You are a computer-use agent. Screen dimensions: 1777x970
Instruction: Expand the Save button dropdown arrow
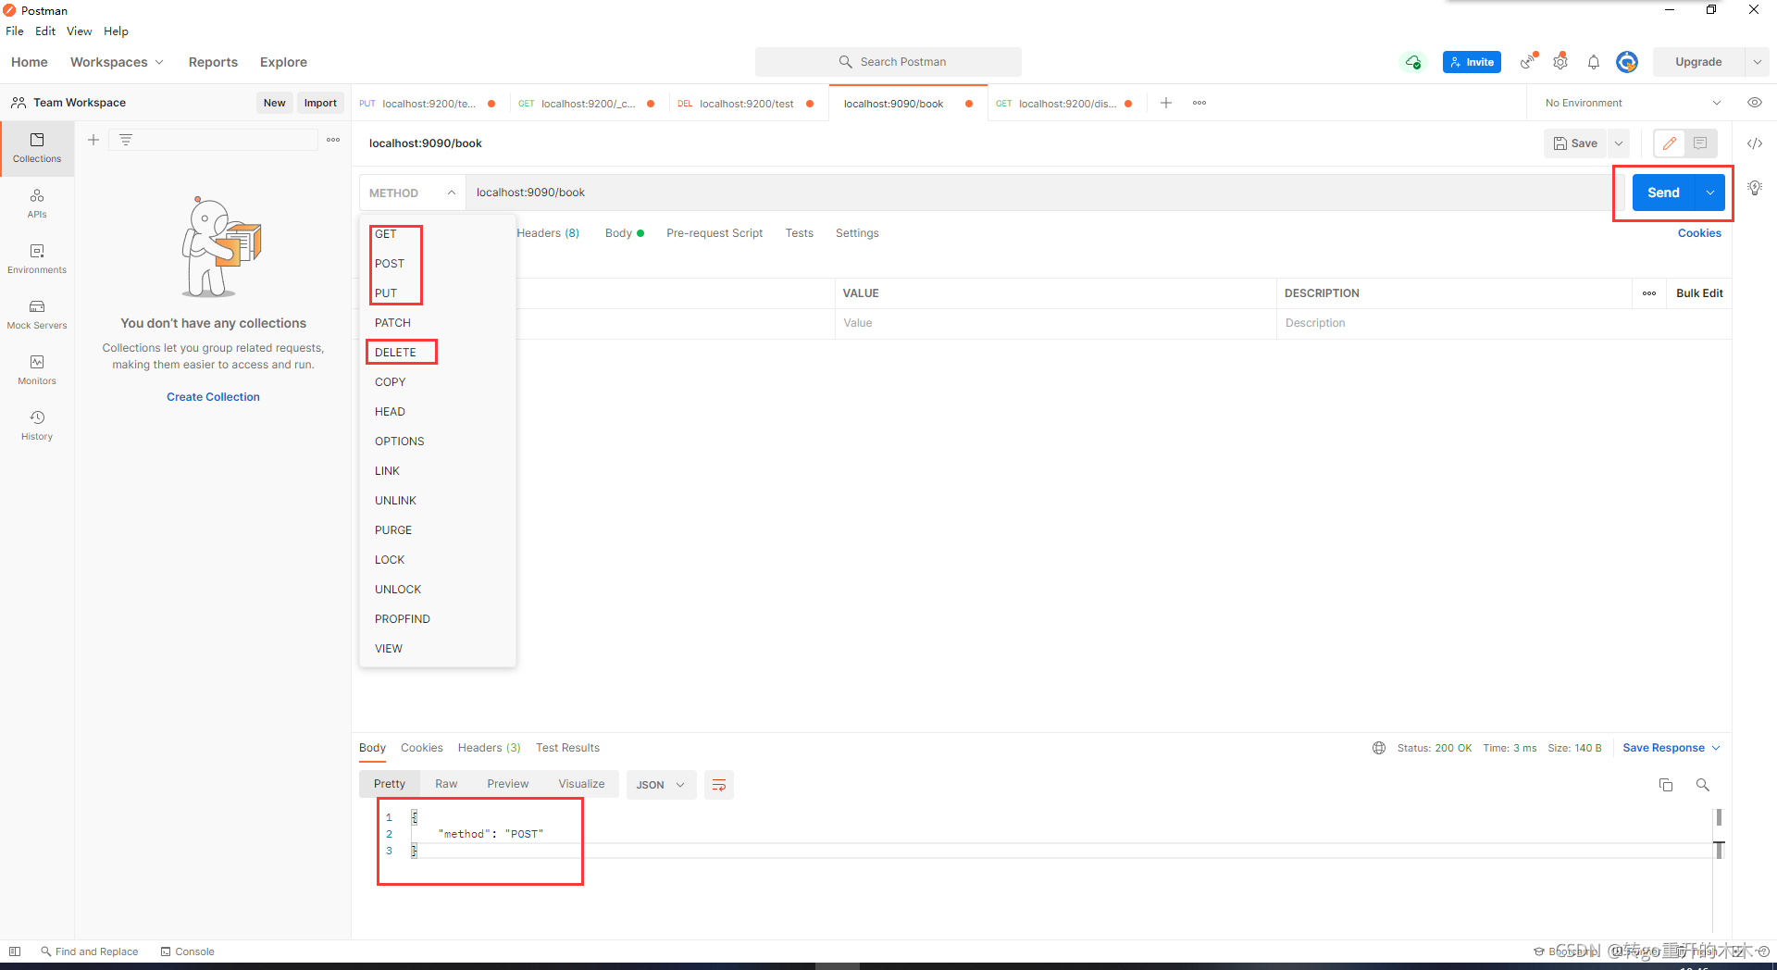coord(1619,143)
